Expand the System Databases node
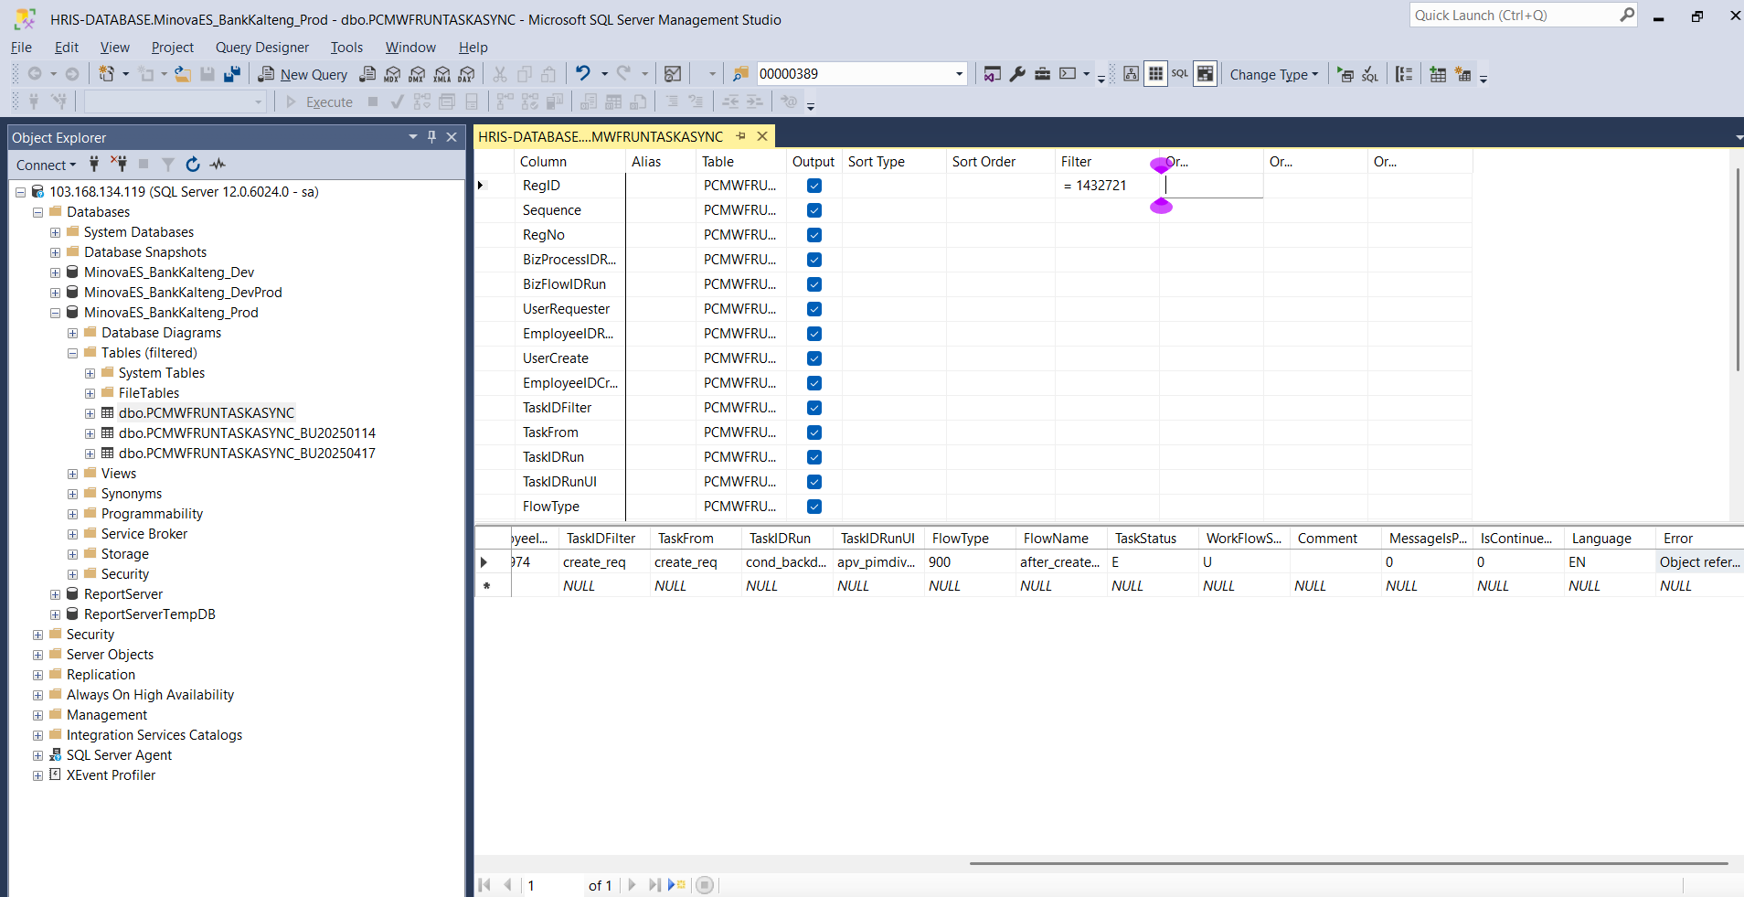This screenshot has width=1744, height=897. 55,232
